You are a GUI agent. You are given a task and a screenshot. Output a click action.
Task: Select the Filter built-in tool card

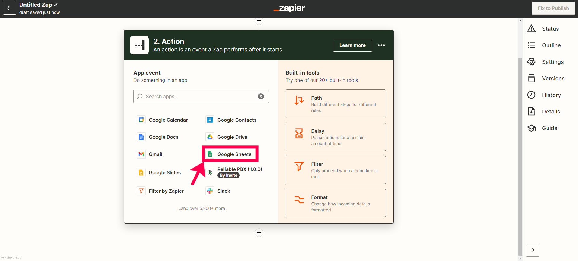(x=336, y=170)
